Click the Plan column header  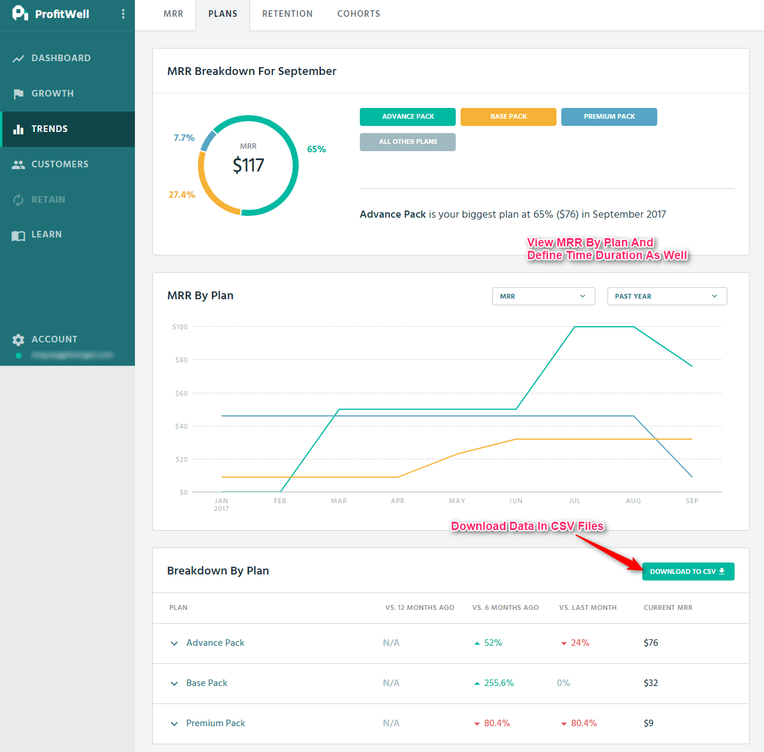[178, 607]
